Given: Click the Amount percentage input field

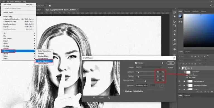Looking at the screenshot, I should tap(159, 72).
